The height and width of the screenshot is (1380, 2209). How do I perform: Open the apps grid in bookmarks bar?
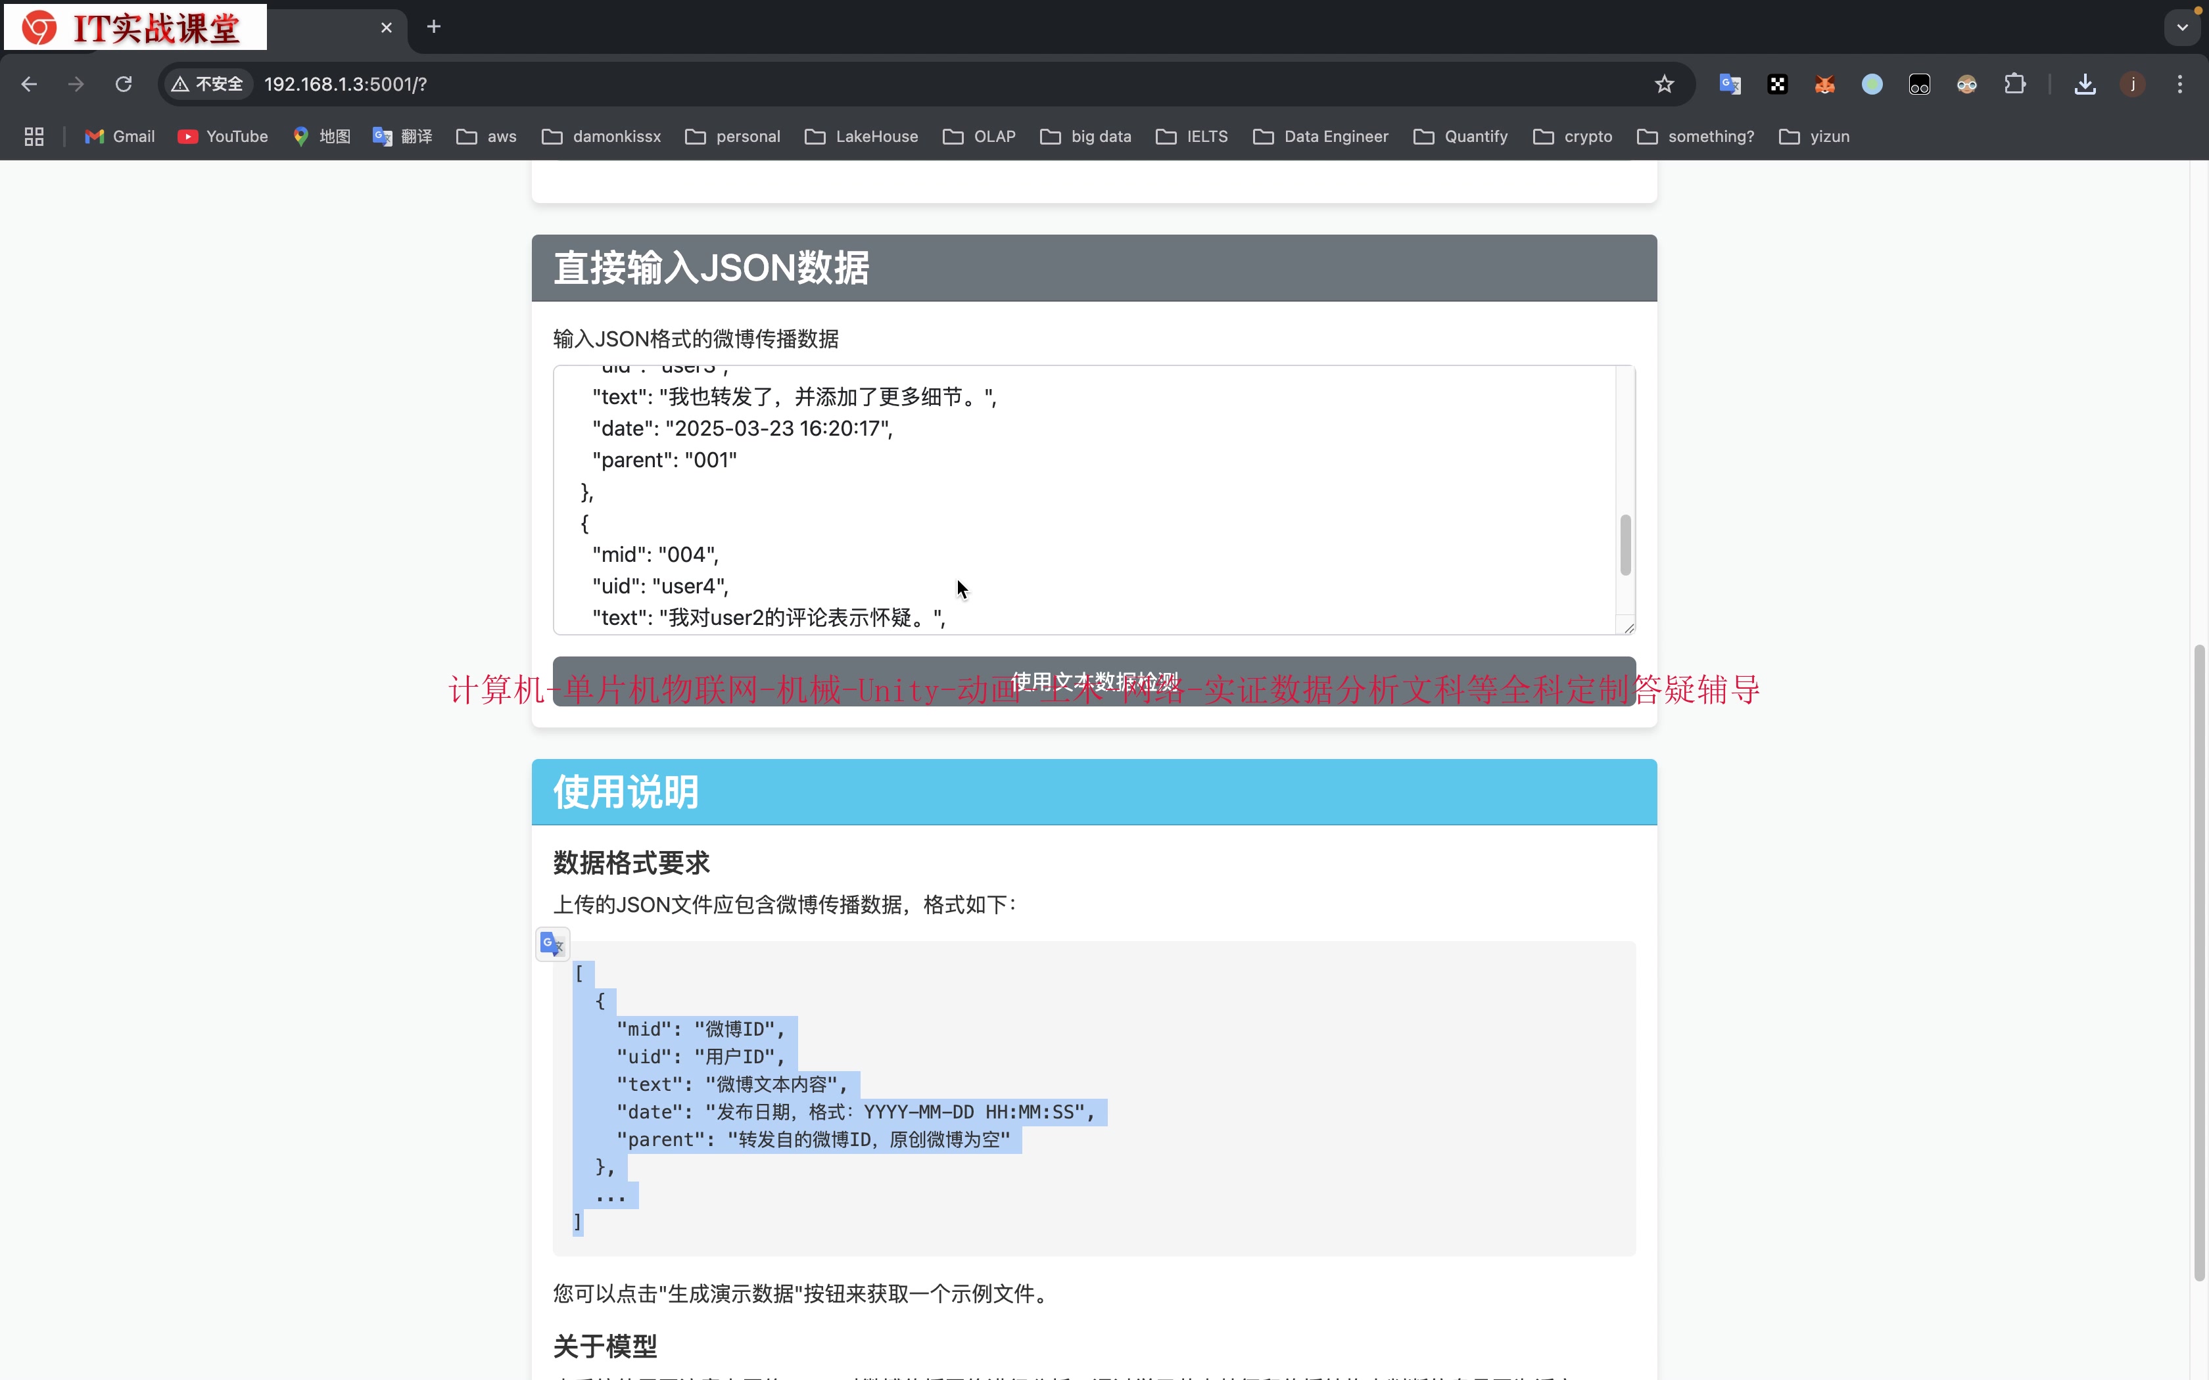34,136
